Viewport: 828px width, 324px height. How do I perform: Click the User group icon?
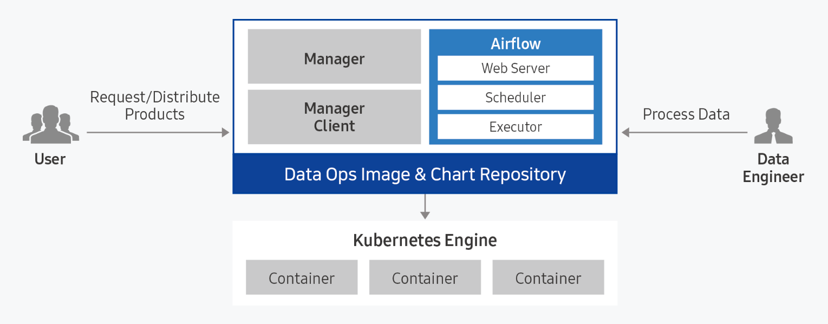[x=50, y=125]
